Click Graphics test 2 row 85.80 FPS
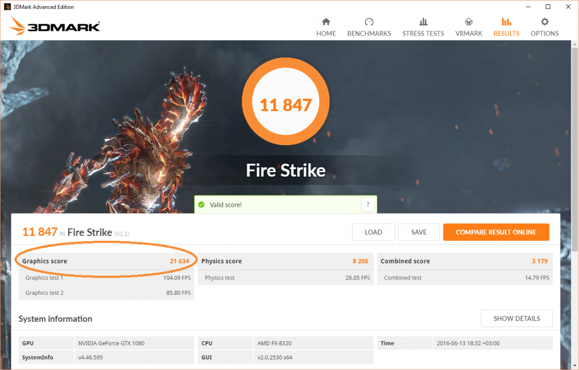The image size is (579, 370). click(106, 293)
